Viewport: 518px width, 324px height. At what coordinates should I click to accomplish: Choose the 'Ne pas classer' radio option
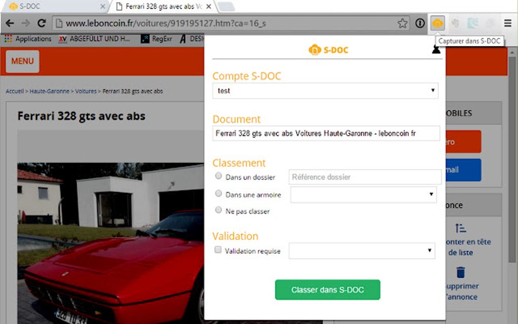(218, 210)
